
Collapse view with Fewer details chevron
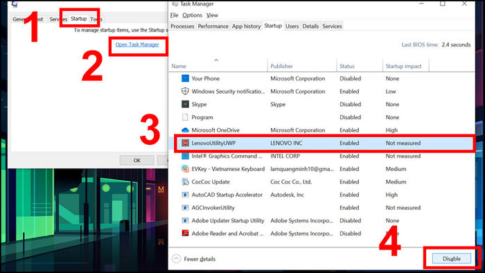point(176,258)
